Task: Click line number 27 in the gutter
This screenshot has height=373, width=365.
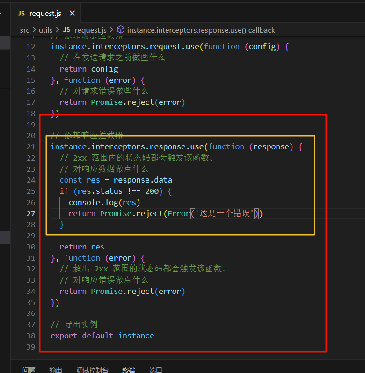Action: tap(31, 213)
